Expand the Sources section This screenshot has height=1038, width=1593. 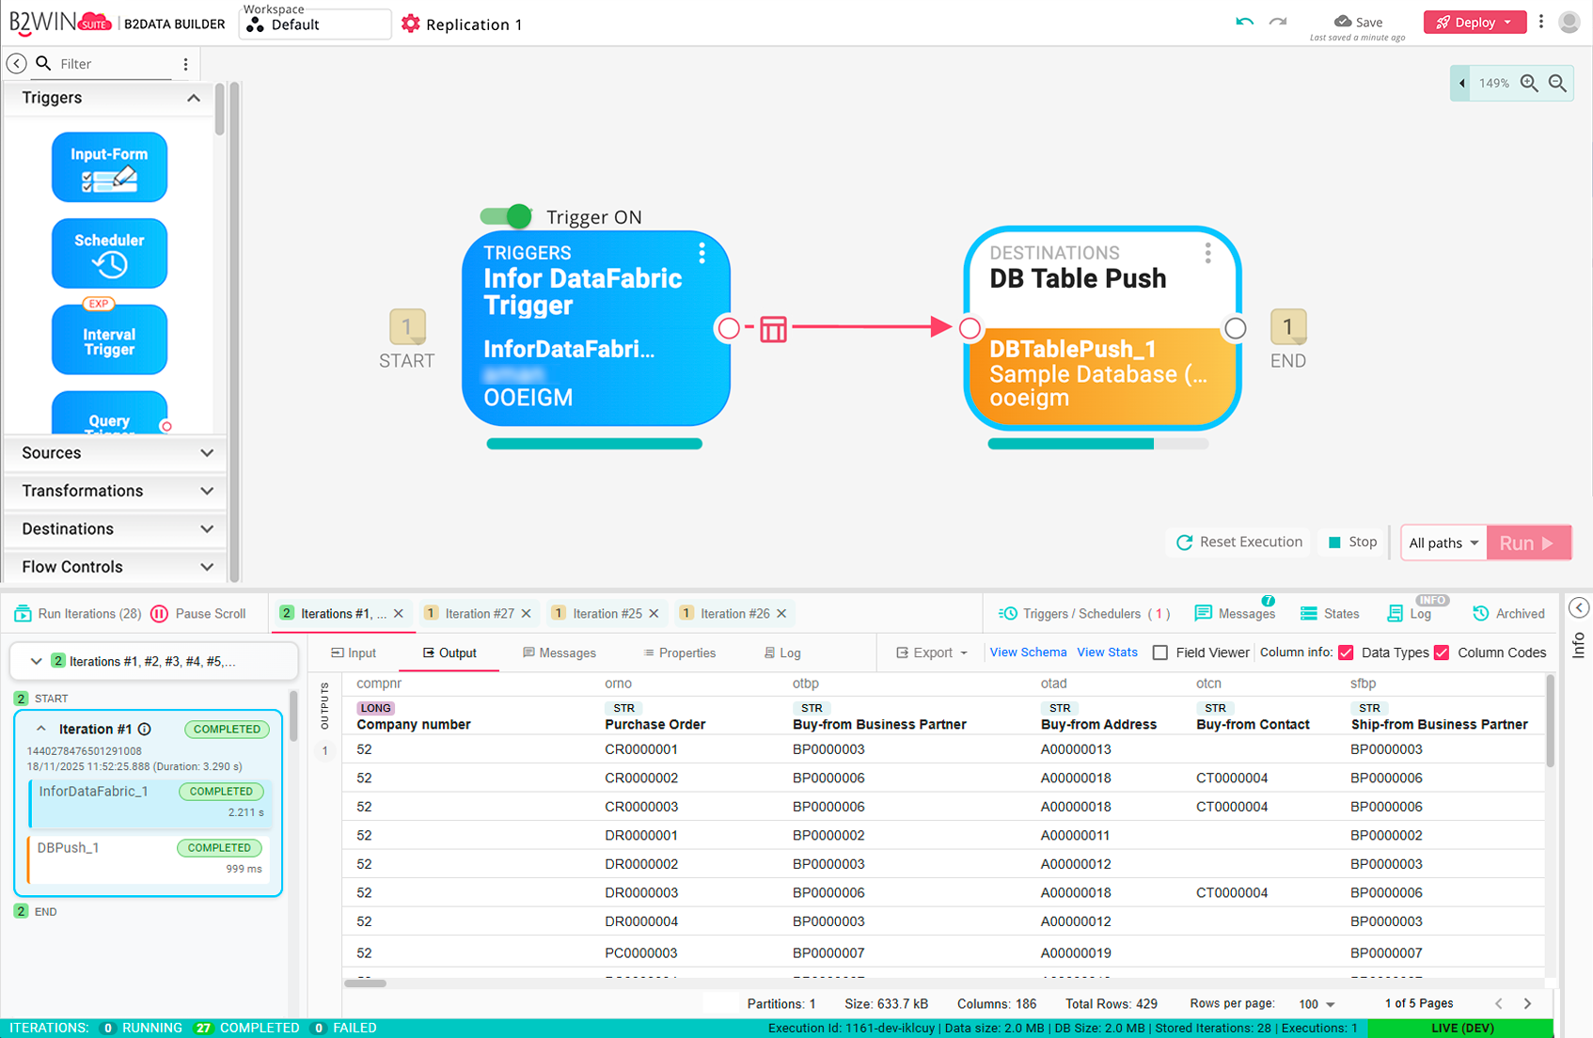[x=117, y=453]
